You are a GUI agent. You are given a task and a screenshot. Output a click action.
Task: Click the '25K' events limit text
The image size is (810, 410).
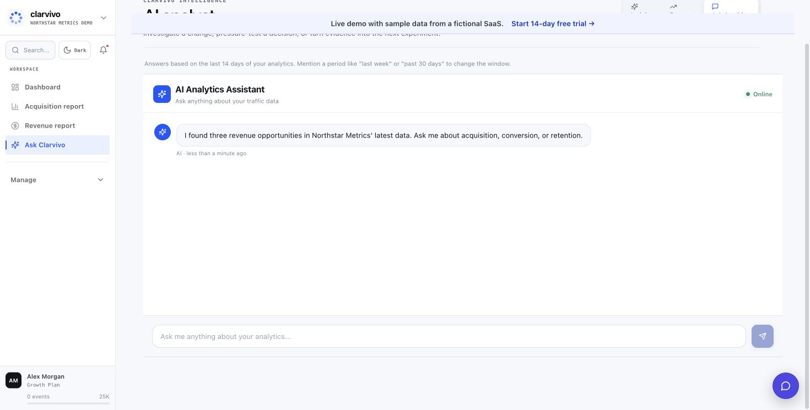click(x=104, y=397)
